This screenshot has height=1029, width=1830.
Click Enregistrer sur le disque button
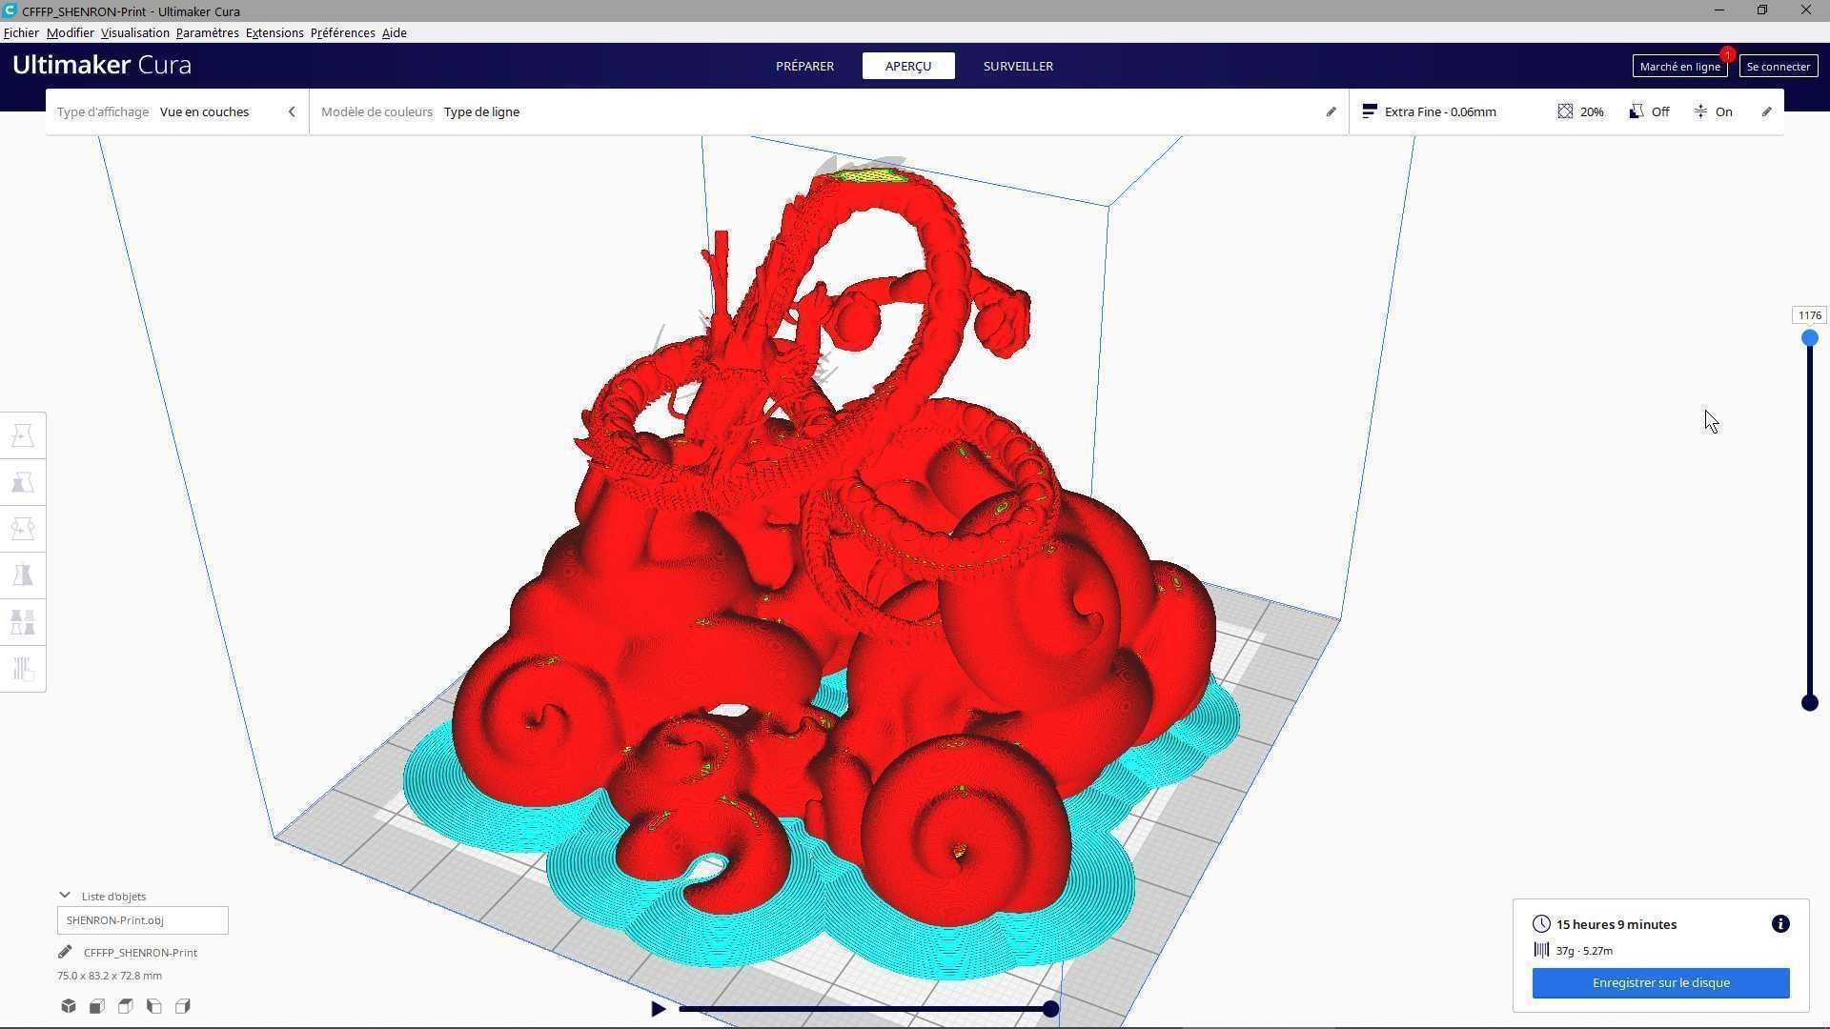pos(1660,982)
